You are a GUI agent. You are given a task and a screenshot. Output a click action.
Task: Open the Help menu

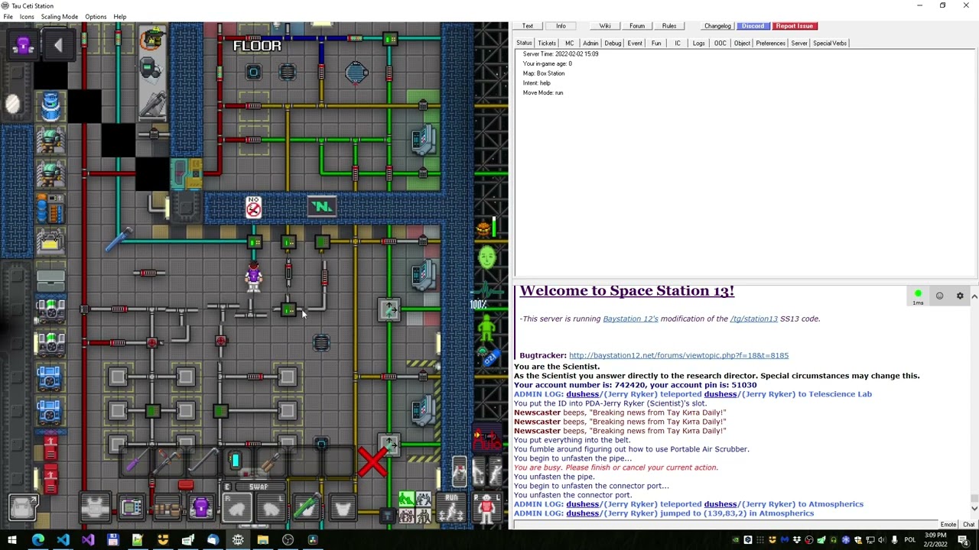click(x=120, y=17)
